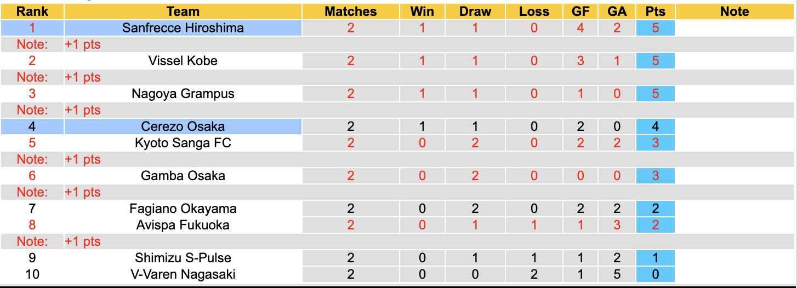
Task: Click V-Varen Nagasaki team name
Action: 183,274
